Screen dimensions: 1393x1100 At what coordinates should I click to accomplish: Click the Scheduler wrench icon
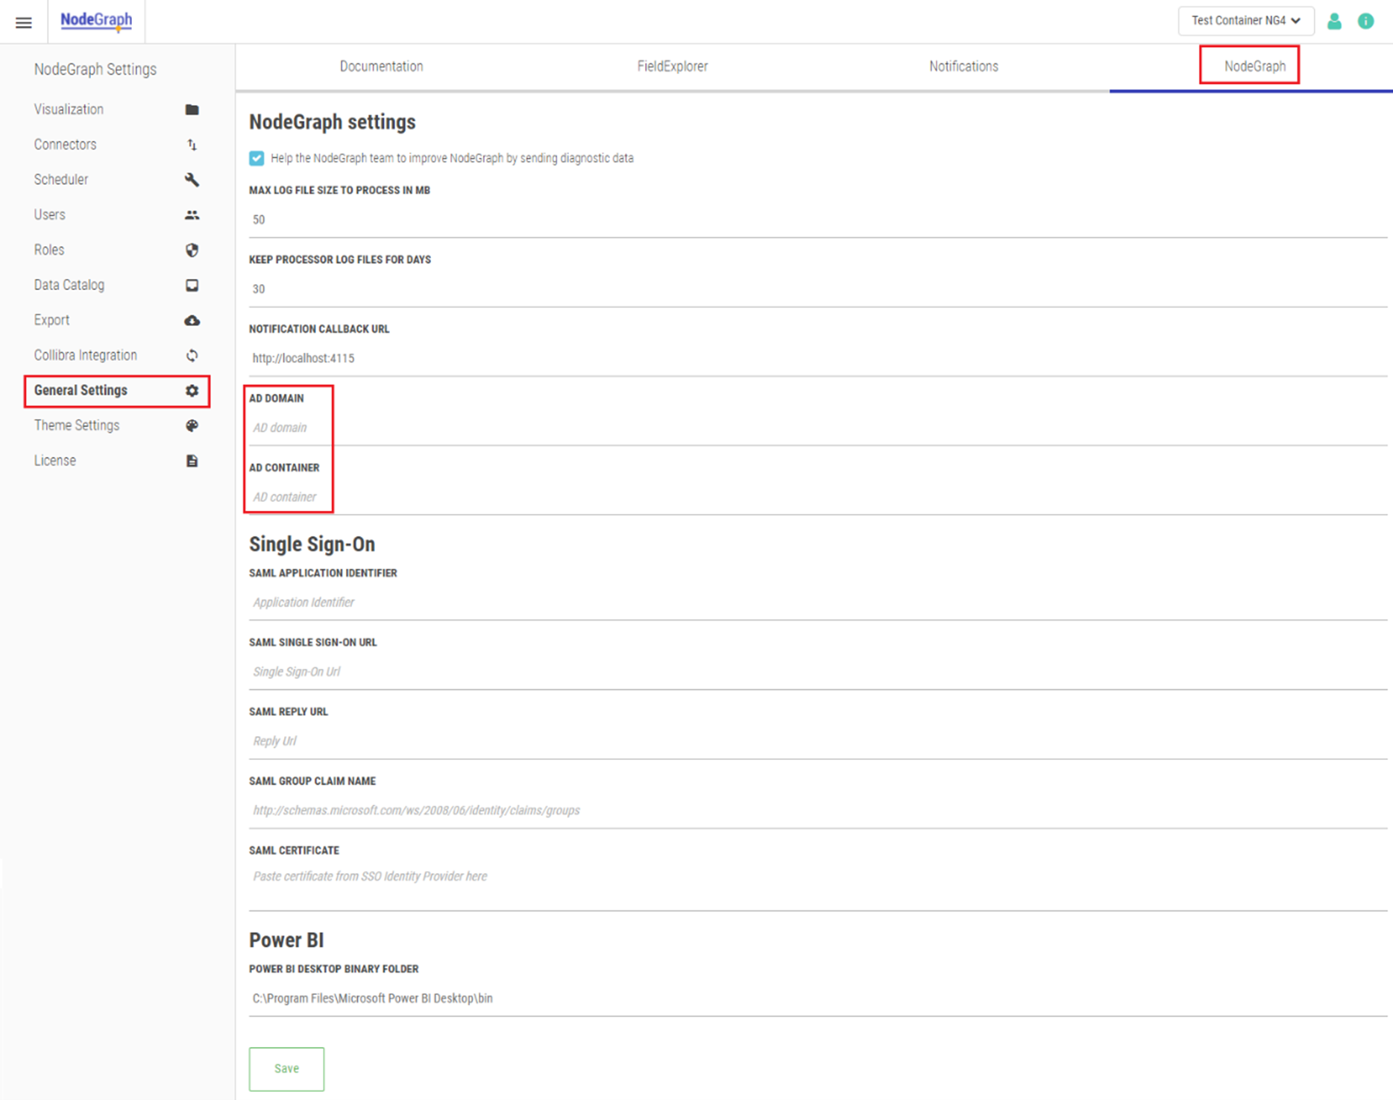(192, 180)
